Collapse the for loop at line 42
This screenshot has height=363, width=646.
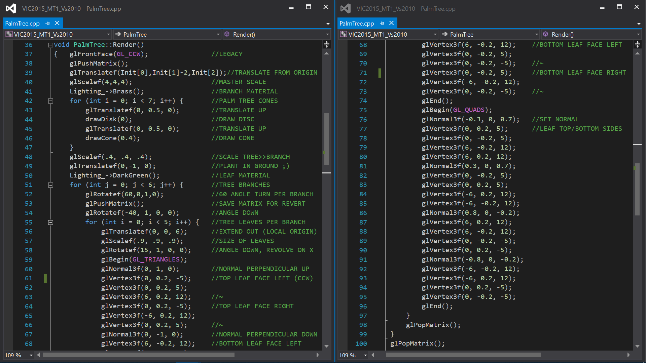tap(50, 101)
